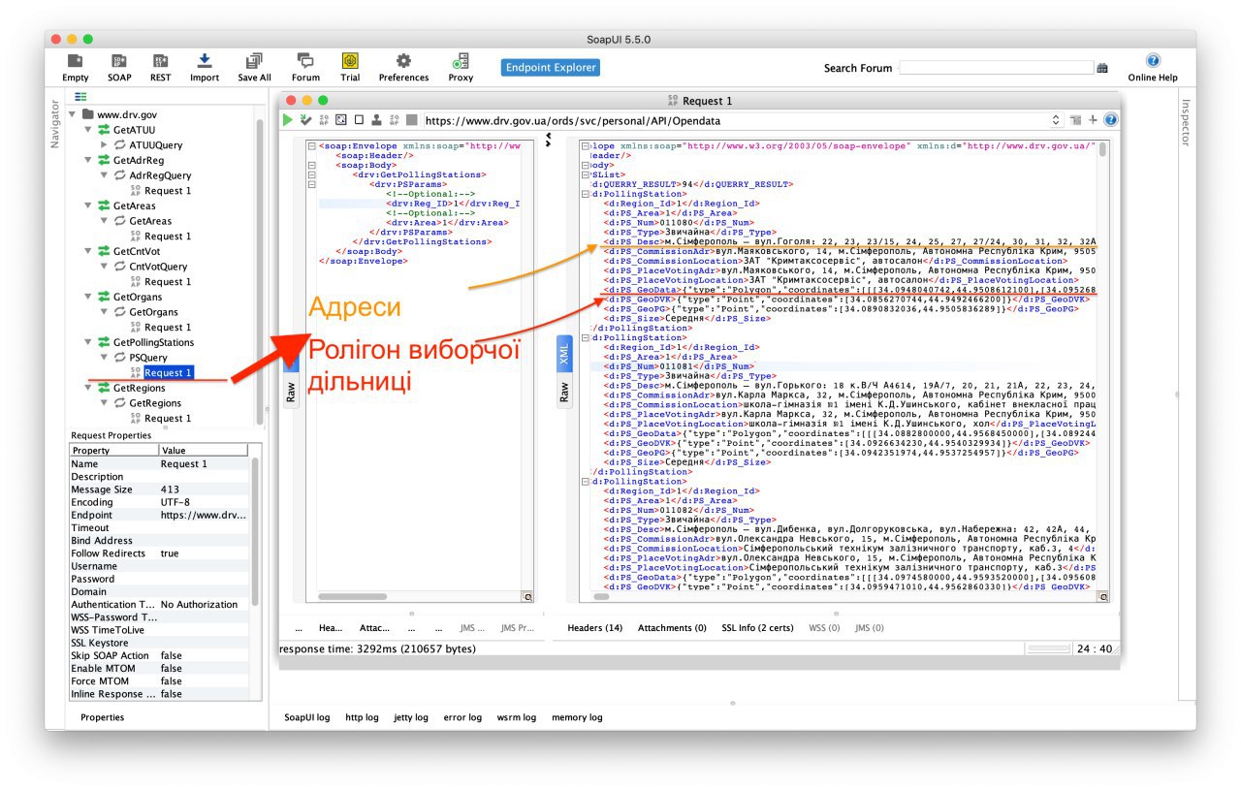
Task: Click the Encoding UTF-8 value cell
Action: [x=205, y=502]
